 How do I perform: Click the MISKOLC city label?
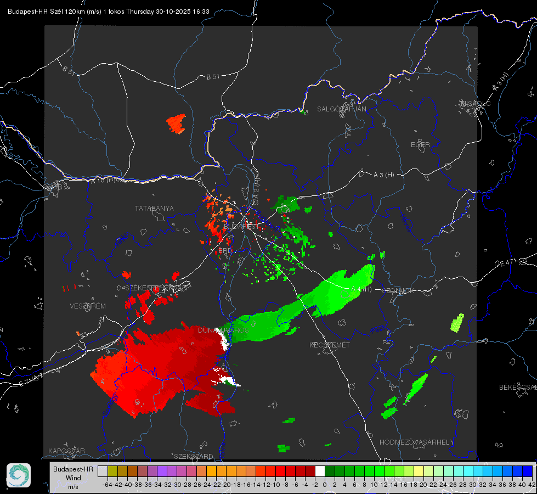point(476,104)
